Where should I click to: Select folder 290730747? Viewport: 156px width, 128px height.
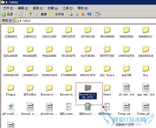pos(68,32)
